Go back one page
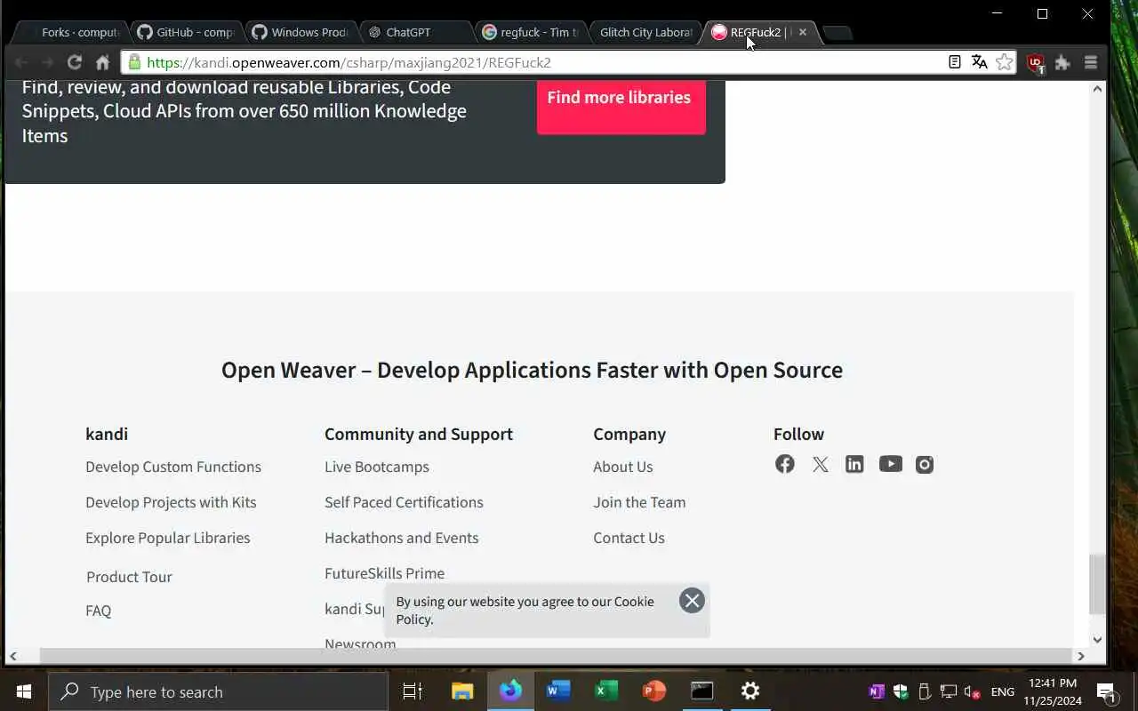 tap(21, 62)
